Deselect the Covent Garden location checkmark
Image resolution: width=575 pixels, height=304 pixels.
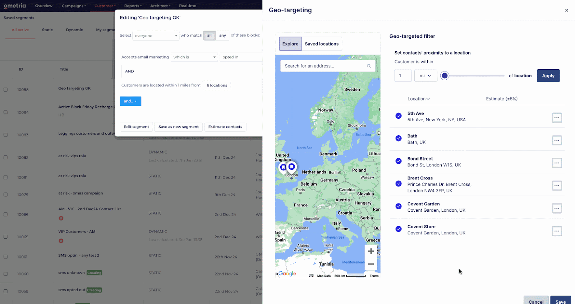(x=399, y=206)
